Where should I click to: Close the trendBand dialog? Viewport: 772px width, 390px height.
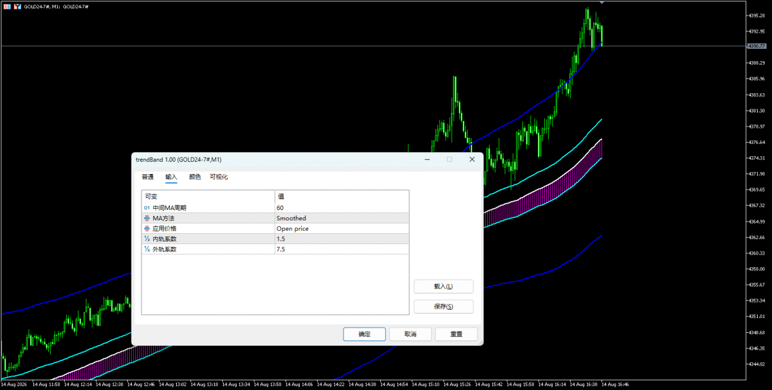click(472, 159)
